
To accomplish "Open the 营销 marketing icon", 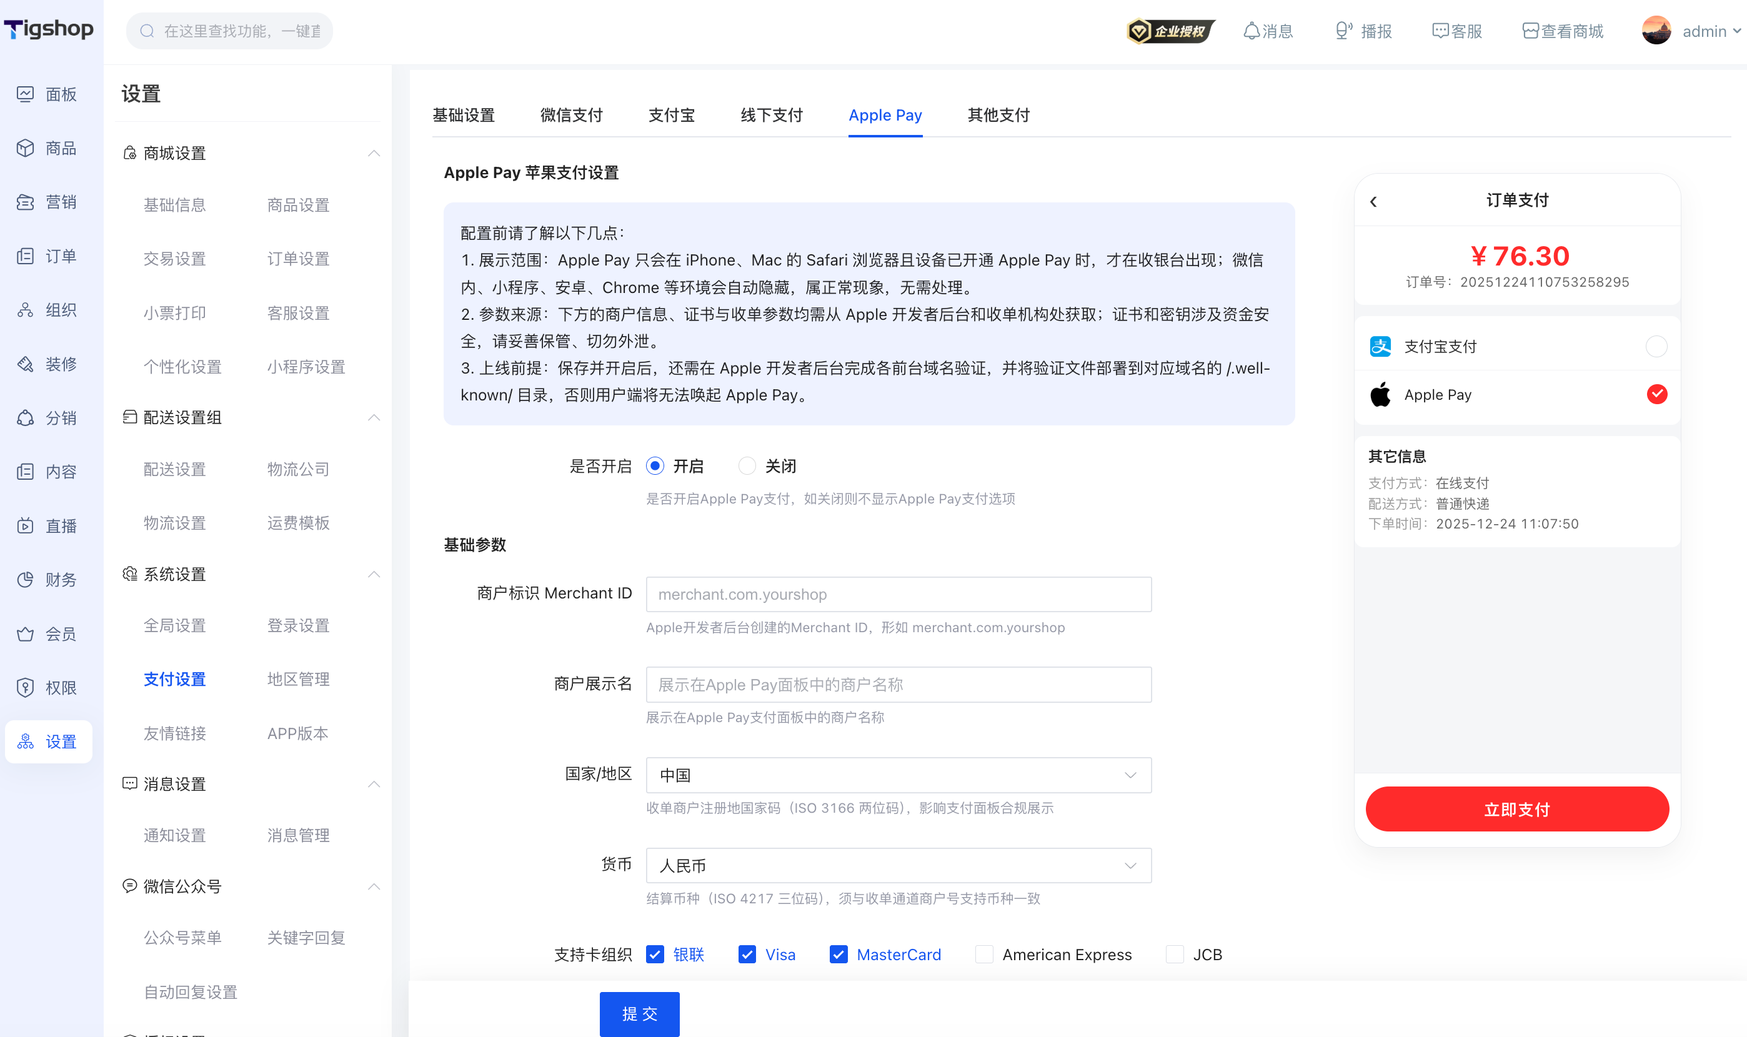I will pyautogui.click(x=25, y=202).
